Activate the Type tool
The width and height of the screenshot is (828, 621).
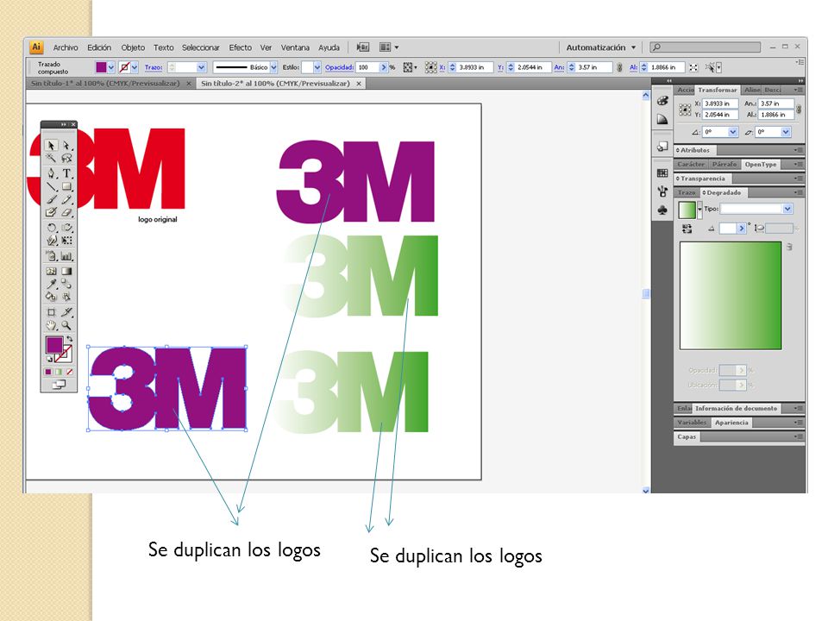(66, 173)
